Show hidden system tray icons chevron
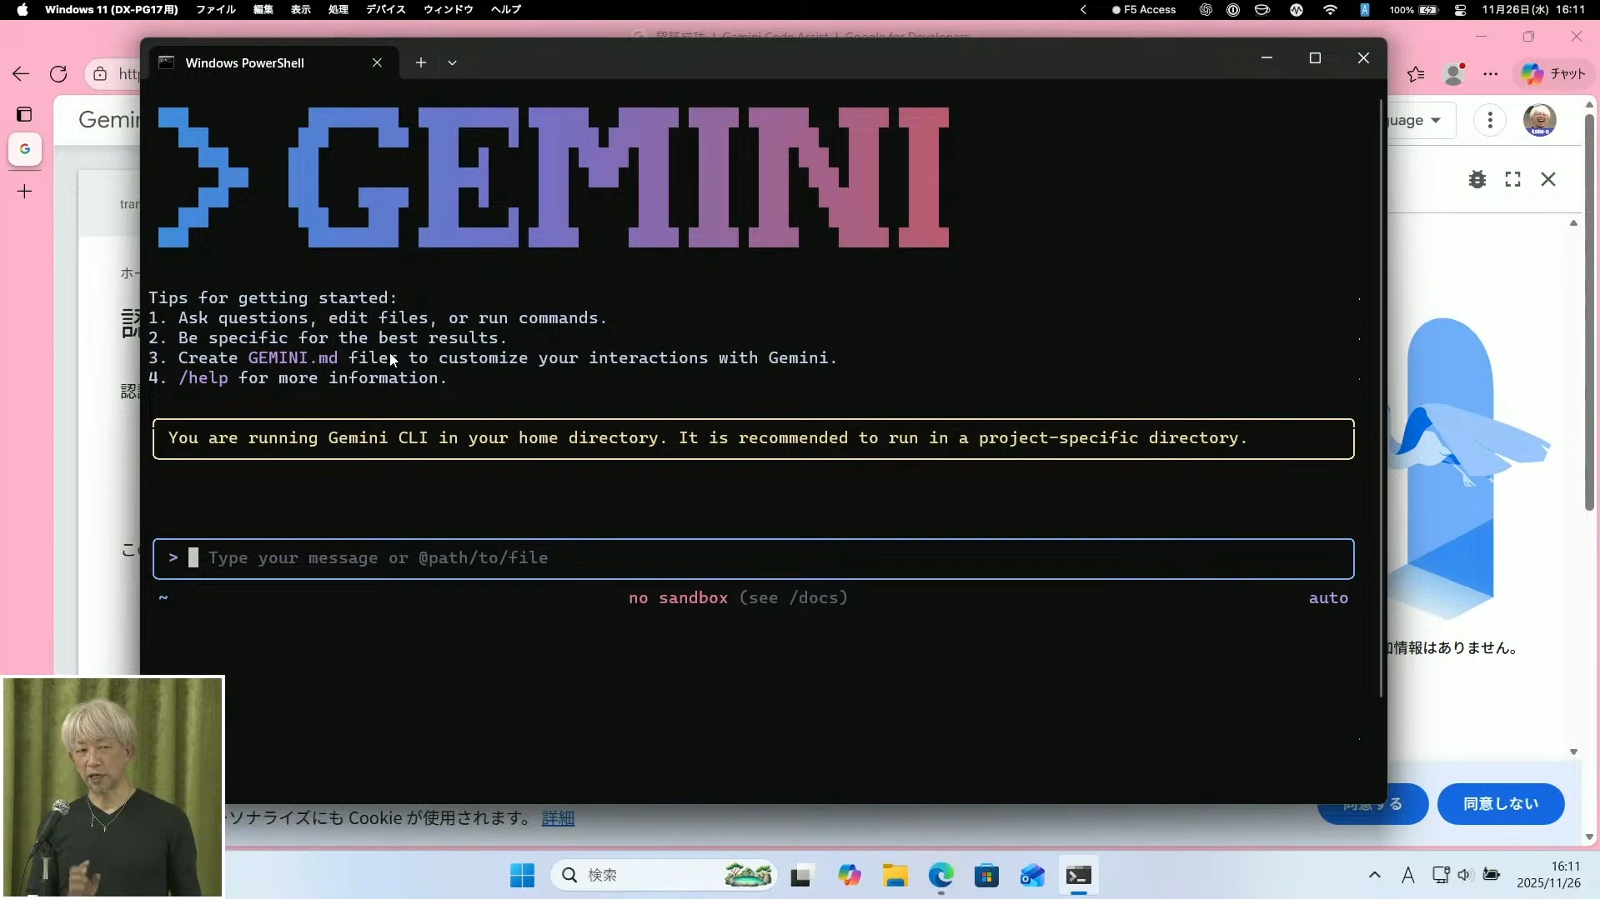 [1374, 875]
